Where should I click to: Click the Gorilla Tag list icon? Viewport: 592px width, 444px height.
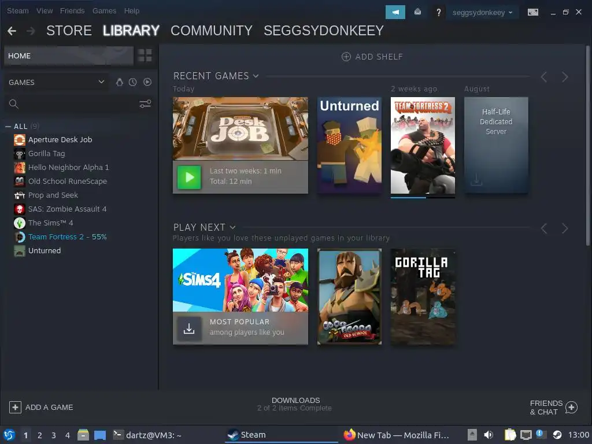(20, 154)
